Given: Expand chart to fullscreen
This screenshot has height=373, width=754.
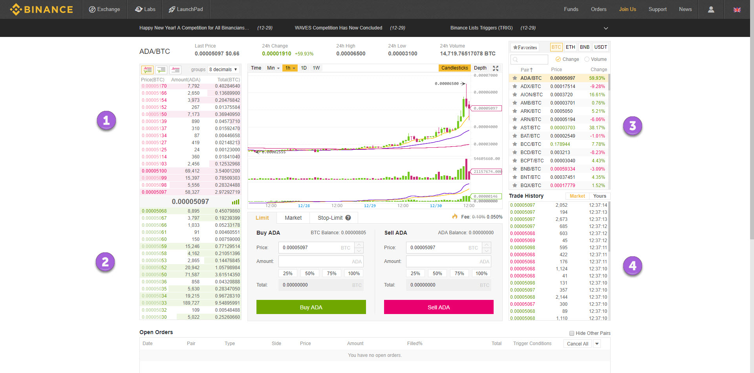Looking at the screenshot, I should [496, 68].
